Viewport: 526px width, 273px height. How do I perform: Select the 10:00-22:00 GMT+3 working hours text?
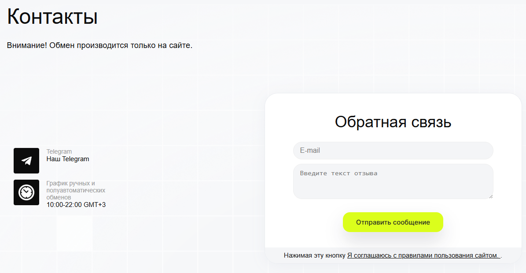[76, 205]
